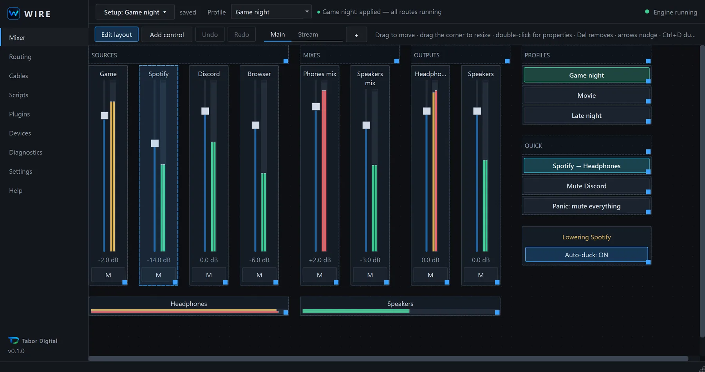Click the resize handle of the SOURCES panel
Image resolution: width=705 pixels, height=372 pixels.
pyautogui.click(x=286, y=61)
